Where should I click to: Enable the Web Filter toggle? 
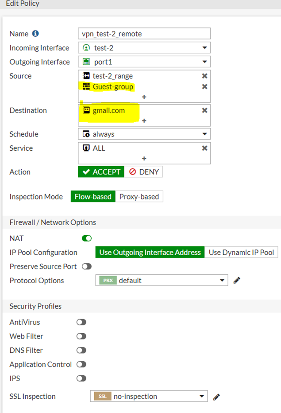pyautogui.click(x=81, y=336)
